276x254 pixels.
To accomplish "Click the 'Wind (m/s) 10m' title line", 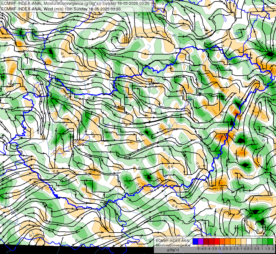I will [61, 9].
